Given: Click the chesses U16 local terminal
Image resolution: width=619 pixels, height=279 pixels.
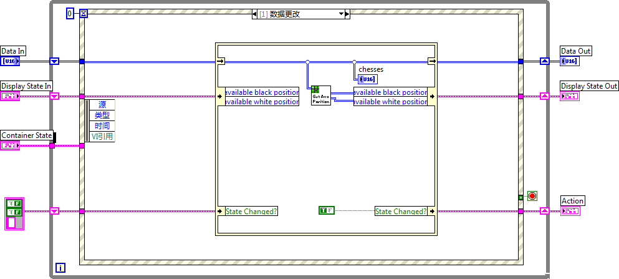Looking at the screenshot, I should click(x=367, y=79).
